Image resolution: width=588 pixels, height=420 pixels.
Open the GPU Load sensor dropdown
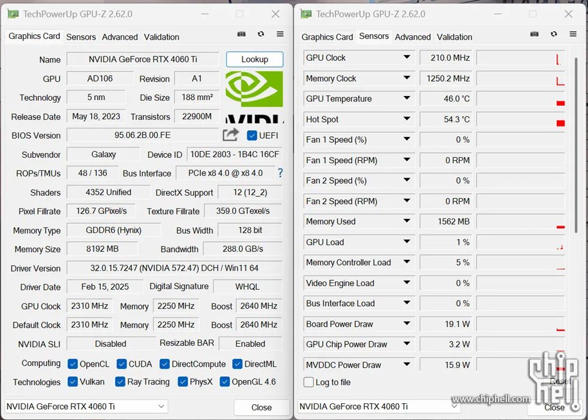(407, 241)
